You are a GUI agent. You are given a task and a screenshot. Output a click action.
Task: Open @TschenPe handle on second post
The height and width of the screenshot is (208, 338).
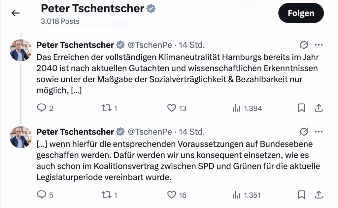point(150,132)
